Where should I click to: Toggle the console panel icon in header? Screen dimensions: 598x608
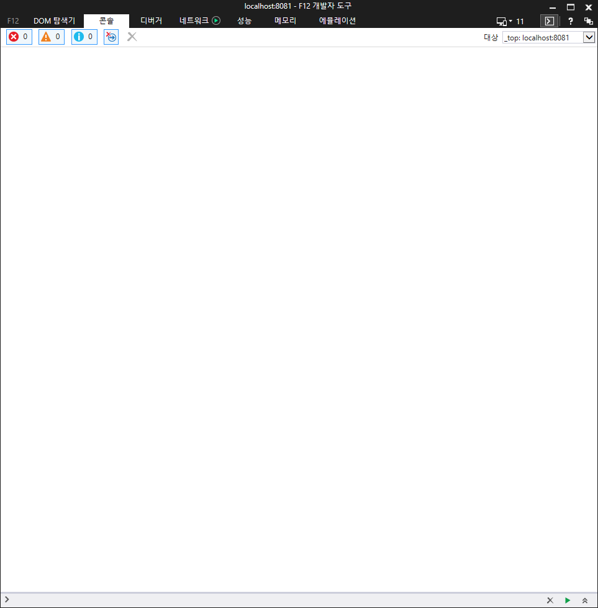pos(549,21)
